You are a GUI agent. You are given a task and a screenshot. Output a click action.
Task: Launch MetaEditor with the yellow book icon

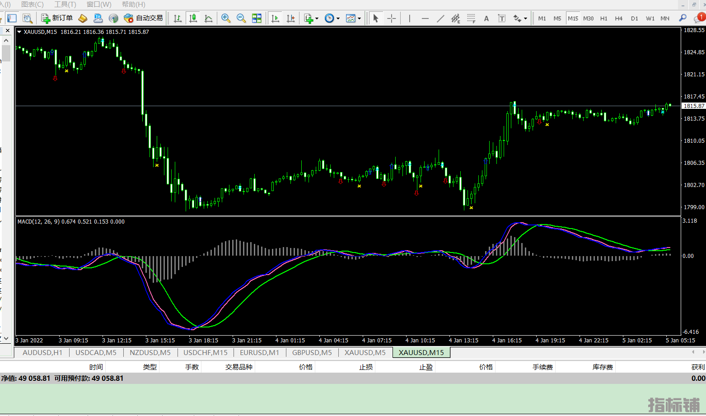(83, 18)
